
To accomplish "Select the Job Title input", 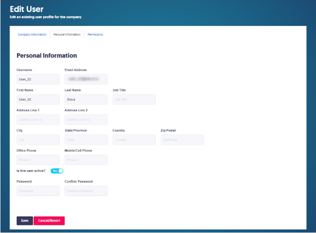I will pyautogui.click(x=134, y=99).
